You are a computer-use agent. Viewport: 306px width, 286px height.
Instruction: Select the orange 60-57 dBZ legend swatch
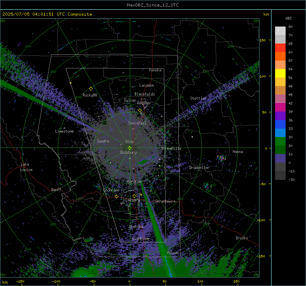coord(280,56)
